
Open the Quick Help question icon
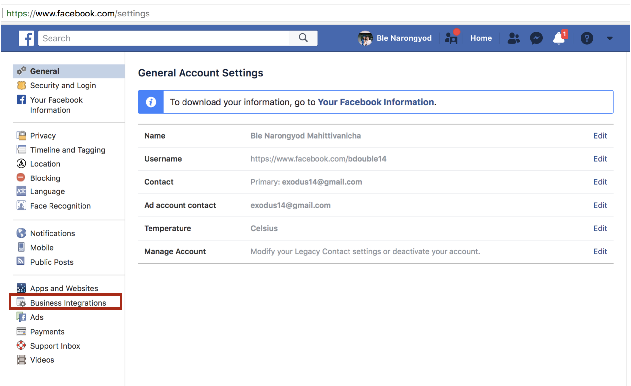click(587, 38)
